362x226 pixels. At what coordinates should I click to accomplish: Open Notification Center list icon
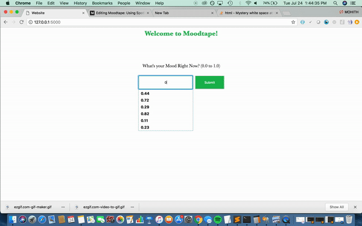pyautogui.click(x=353, y=3)
